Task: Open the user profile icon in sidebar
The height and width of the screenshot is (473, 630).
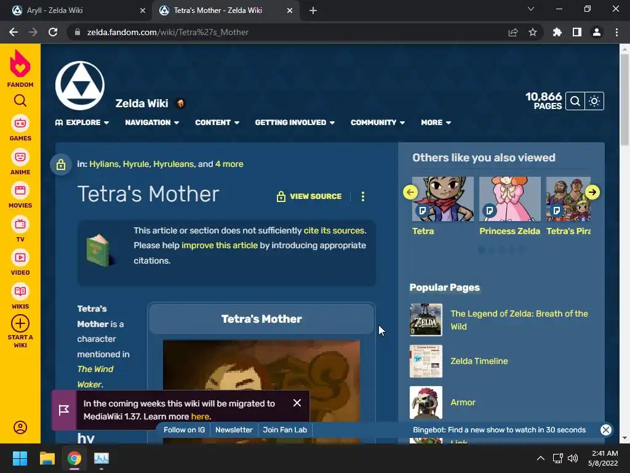Action: tap(20, 427)
